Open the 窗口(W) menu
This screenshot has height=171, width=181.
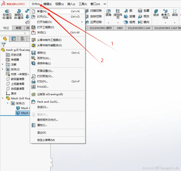coord(95,4)
